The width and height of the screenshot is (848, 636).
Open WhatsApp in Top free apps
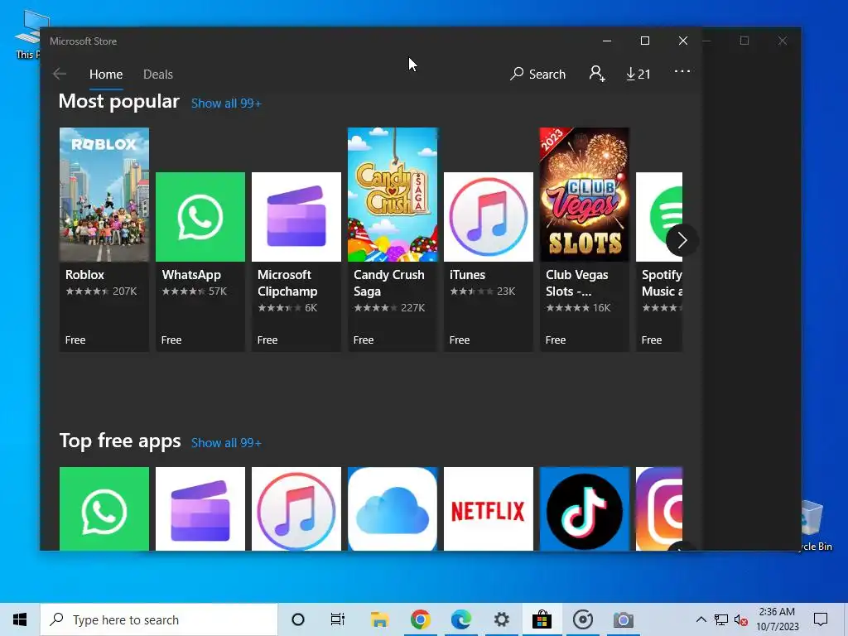point(104,509)
